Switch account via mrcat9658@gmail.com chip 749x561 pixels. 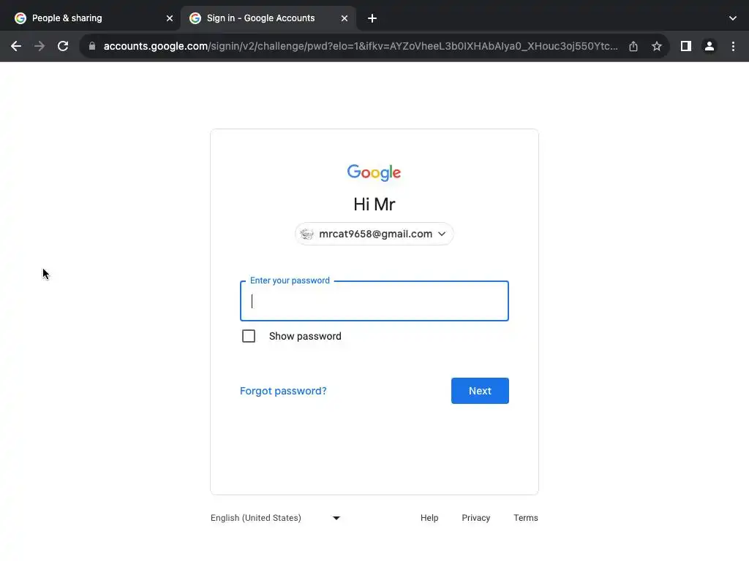pyautogui.click(x=374, y=234)
